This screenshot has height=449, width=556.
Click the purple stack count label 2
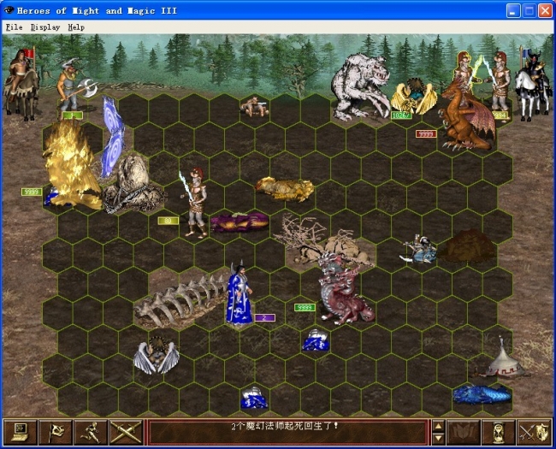coord(264,318)
